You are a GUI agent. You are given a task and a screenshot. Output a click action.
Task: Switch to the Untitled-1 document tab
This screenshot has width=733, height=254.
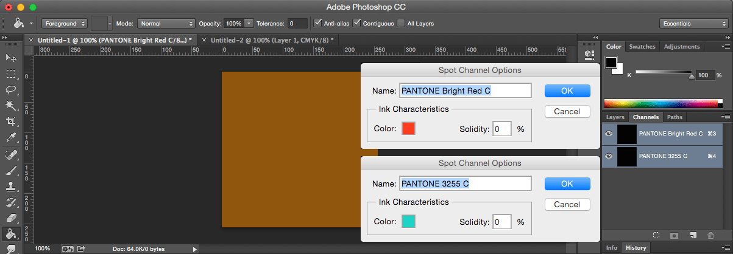click(115, 39)
